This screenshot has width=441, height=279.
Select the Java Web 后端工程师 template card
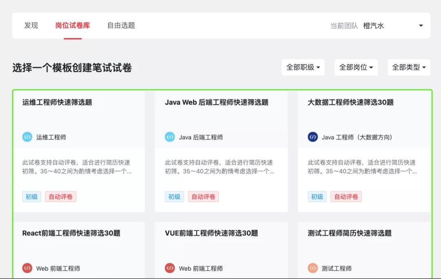click(221, 151)
